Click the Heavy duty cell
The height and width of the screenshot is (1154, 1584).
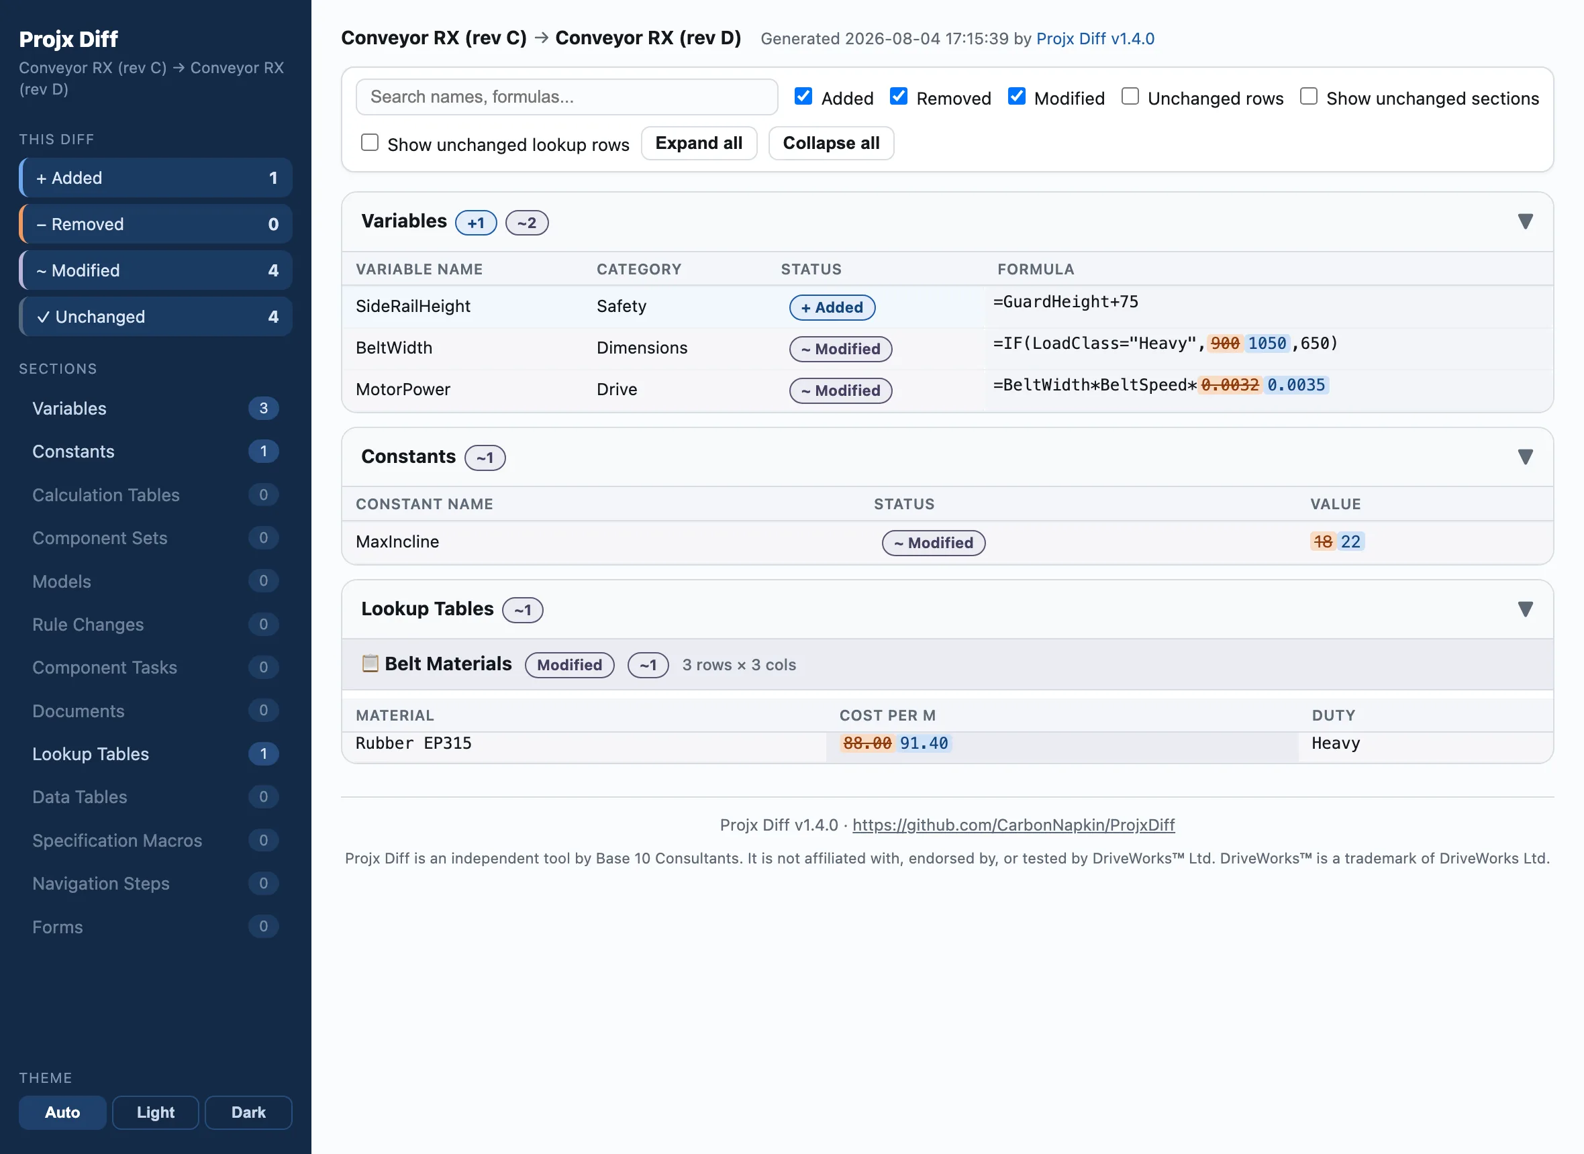(1335, 743)
